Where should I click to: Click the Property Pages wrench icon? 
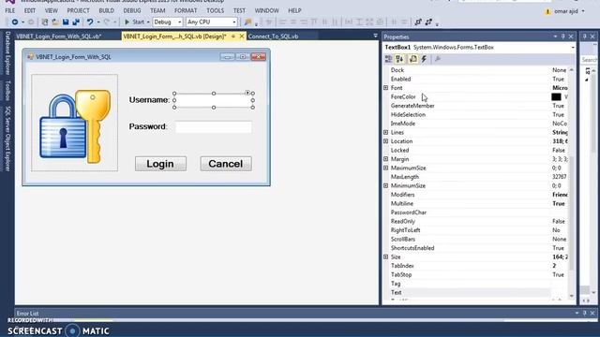click(x=438, y=59)
